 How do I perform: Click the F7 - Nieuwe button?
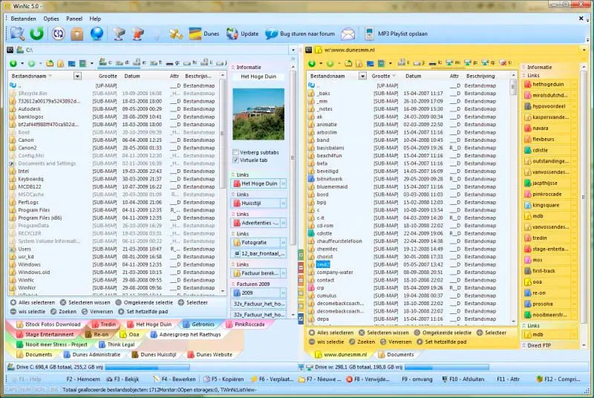pyautogui.click(x=320, y=379)
